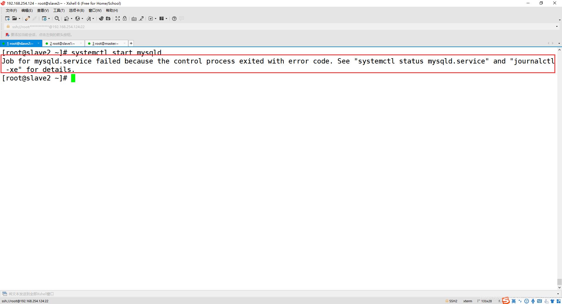562x304 pixels.
Task: Expand the session properties dropdown
Action: tap(49, 18)
